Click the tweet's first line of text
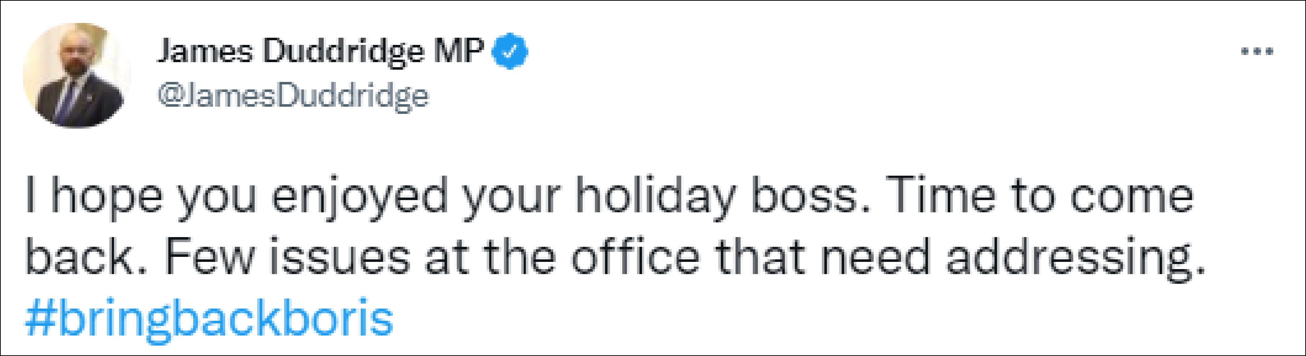 [x=608, y=196]
